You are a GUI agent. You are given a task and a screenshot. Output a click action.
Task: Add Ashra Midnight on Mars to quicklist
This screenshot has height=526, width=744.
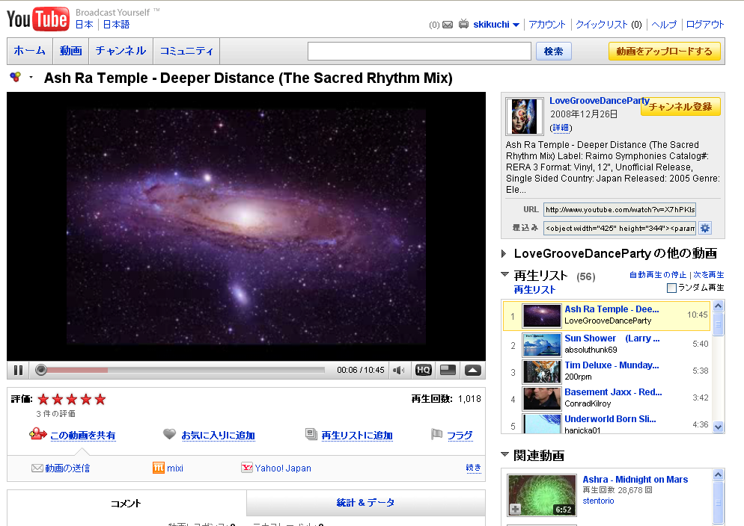[x=515, y=510]
